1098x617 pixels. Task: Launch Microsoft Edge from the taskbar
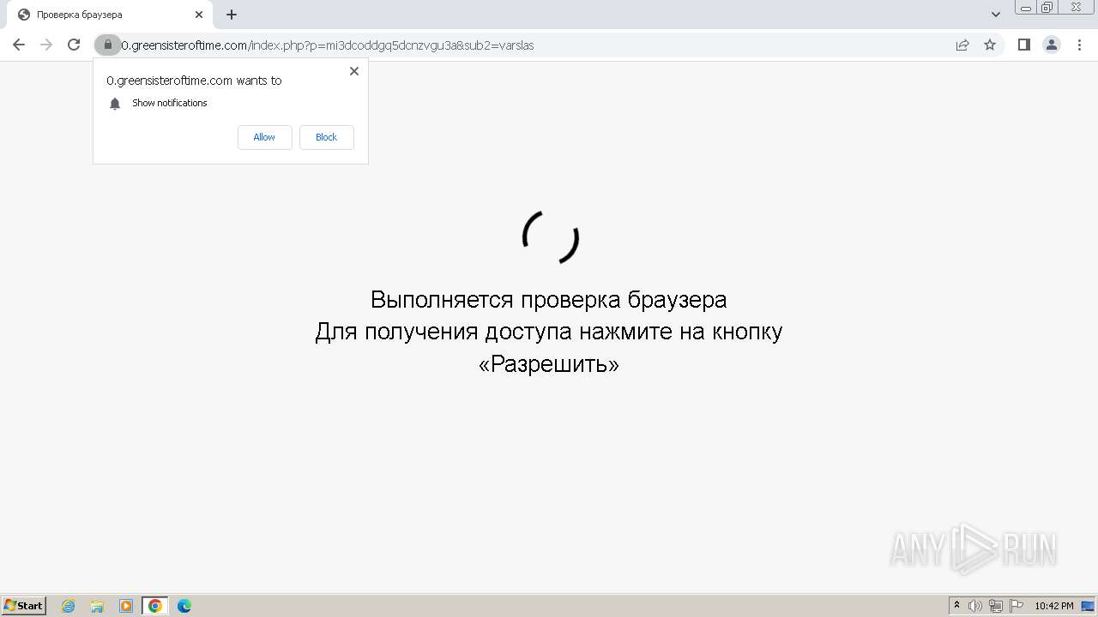(x=184, y=606)
